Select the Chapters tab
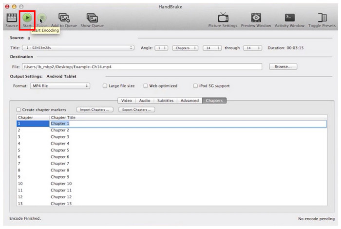The width and height of the screenshot is (341, 229). point(214,101)
